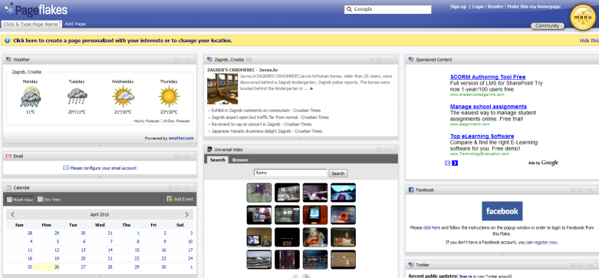The width and height of the screenshot is (599, 278).
Task: Open the Reader link
Action: point(495,6)
